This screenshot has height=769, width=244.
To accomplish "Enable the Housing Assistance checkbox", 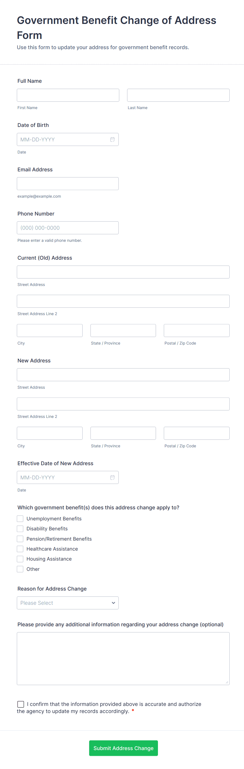I will coord(20,559).
